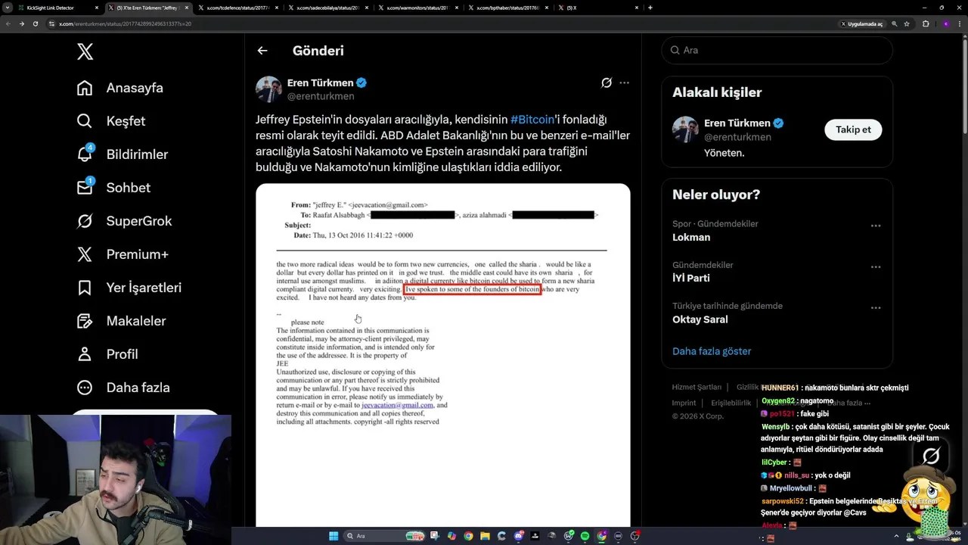
Task: Click Grok icon on Eren Türkmen's post
Action: (606, 83)
